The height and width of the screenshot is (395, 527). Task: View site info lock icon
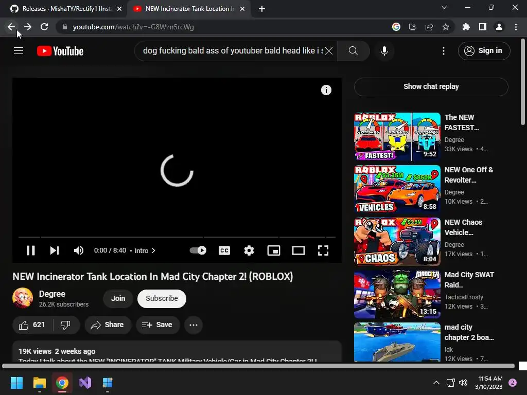point(65,27)
